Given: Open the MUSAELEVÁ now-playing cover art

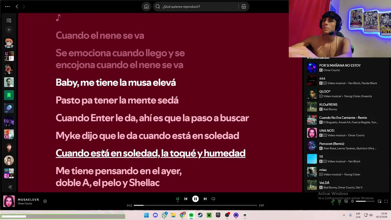Looking at the screenshot, I should point(9,201).
